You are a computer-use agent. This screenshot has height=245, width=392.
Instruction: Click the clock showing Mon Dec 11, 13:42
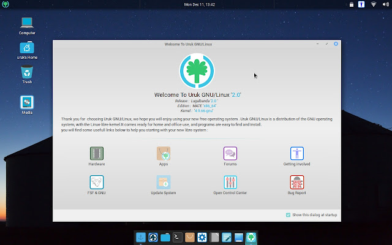click(200, 4)
